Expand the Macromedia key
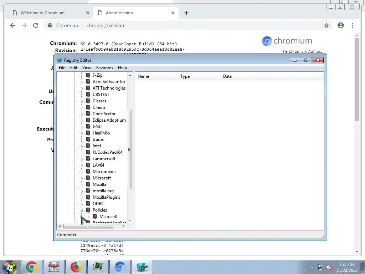This screenshot has height=274, width=365. 82,172
